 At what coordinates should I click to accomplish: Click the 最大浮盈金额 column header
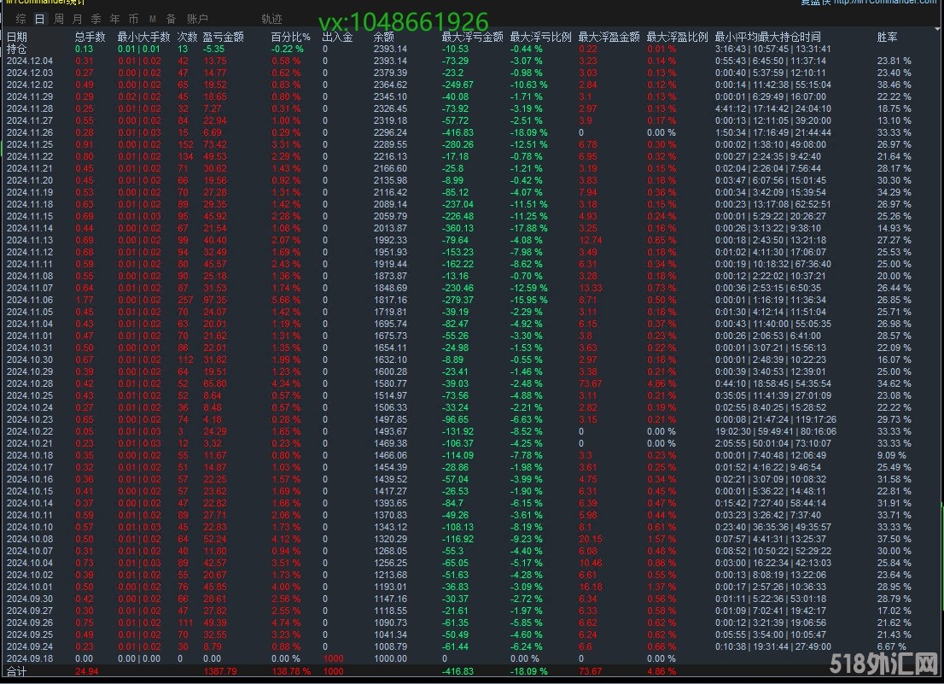(x=609, y=38)
